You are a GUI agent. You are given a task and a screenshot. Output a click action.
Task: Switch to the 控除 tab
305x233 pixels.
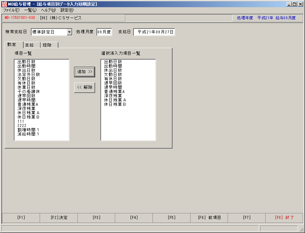[49, 45]
